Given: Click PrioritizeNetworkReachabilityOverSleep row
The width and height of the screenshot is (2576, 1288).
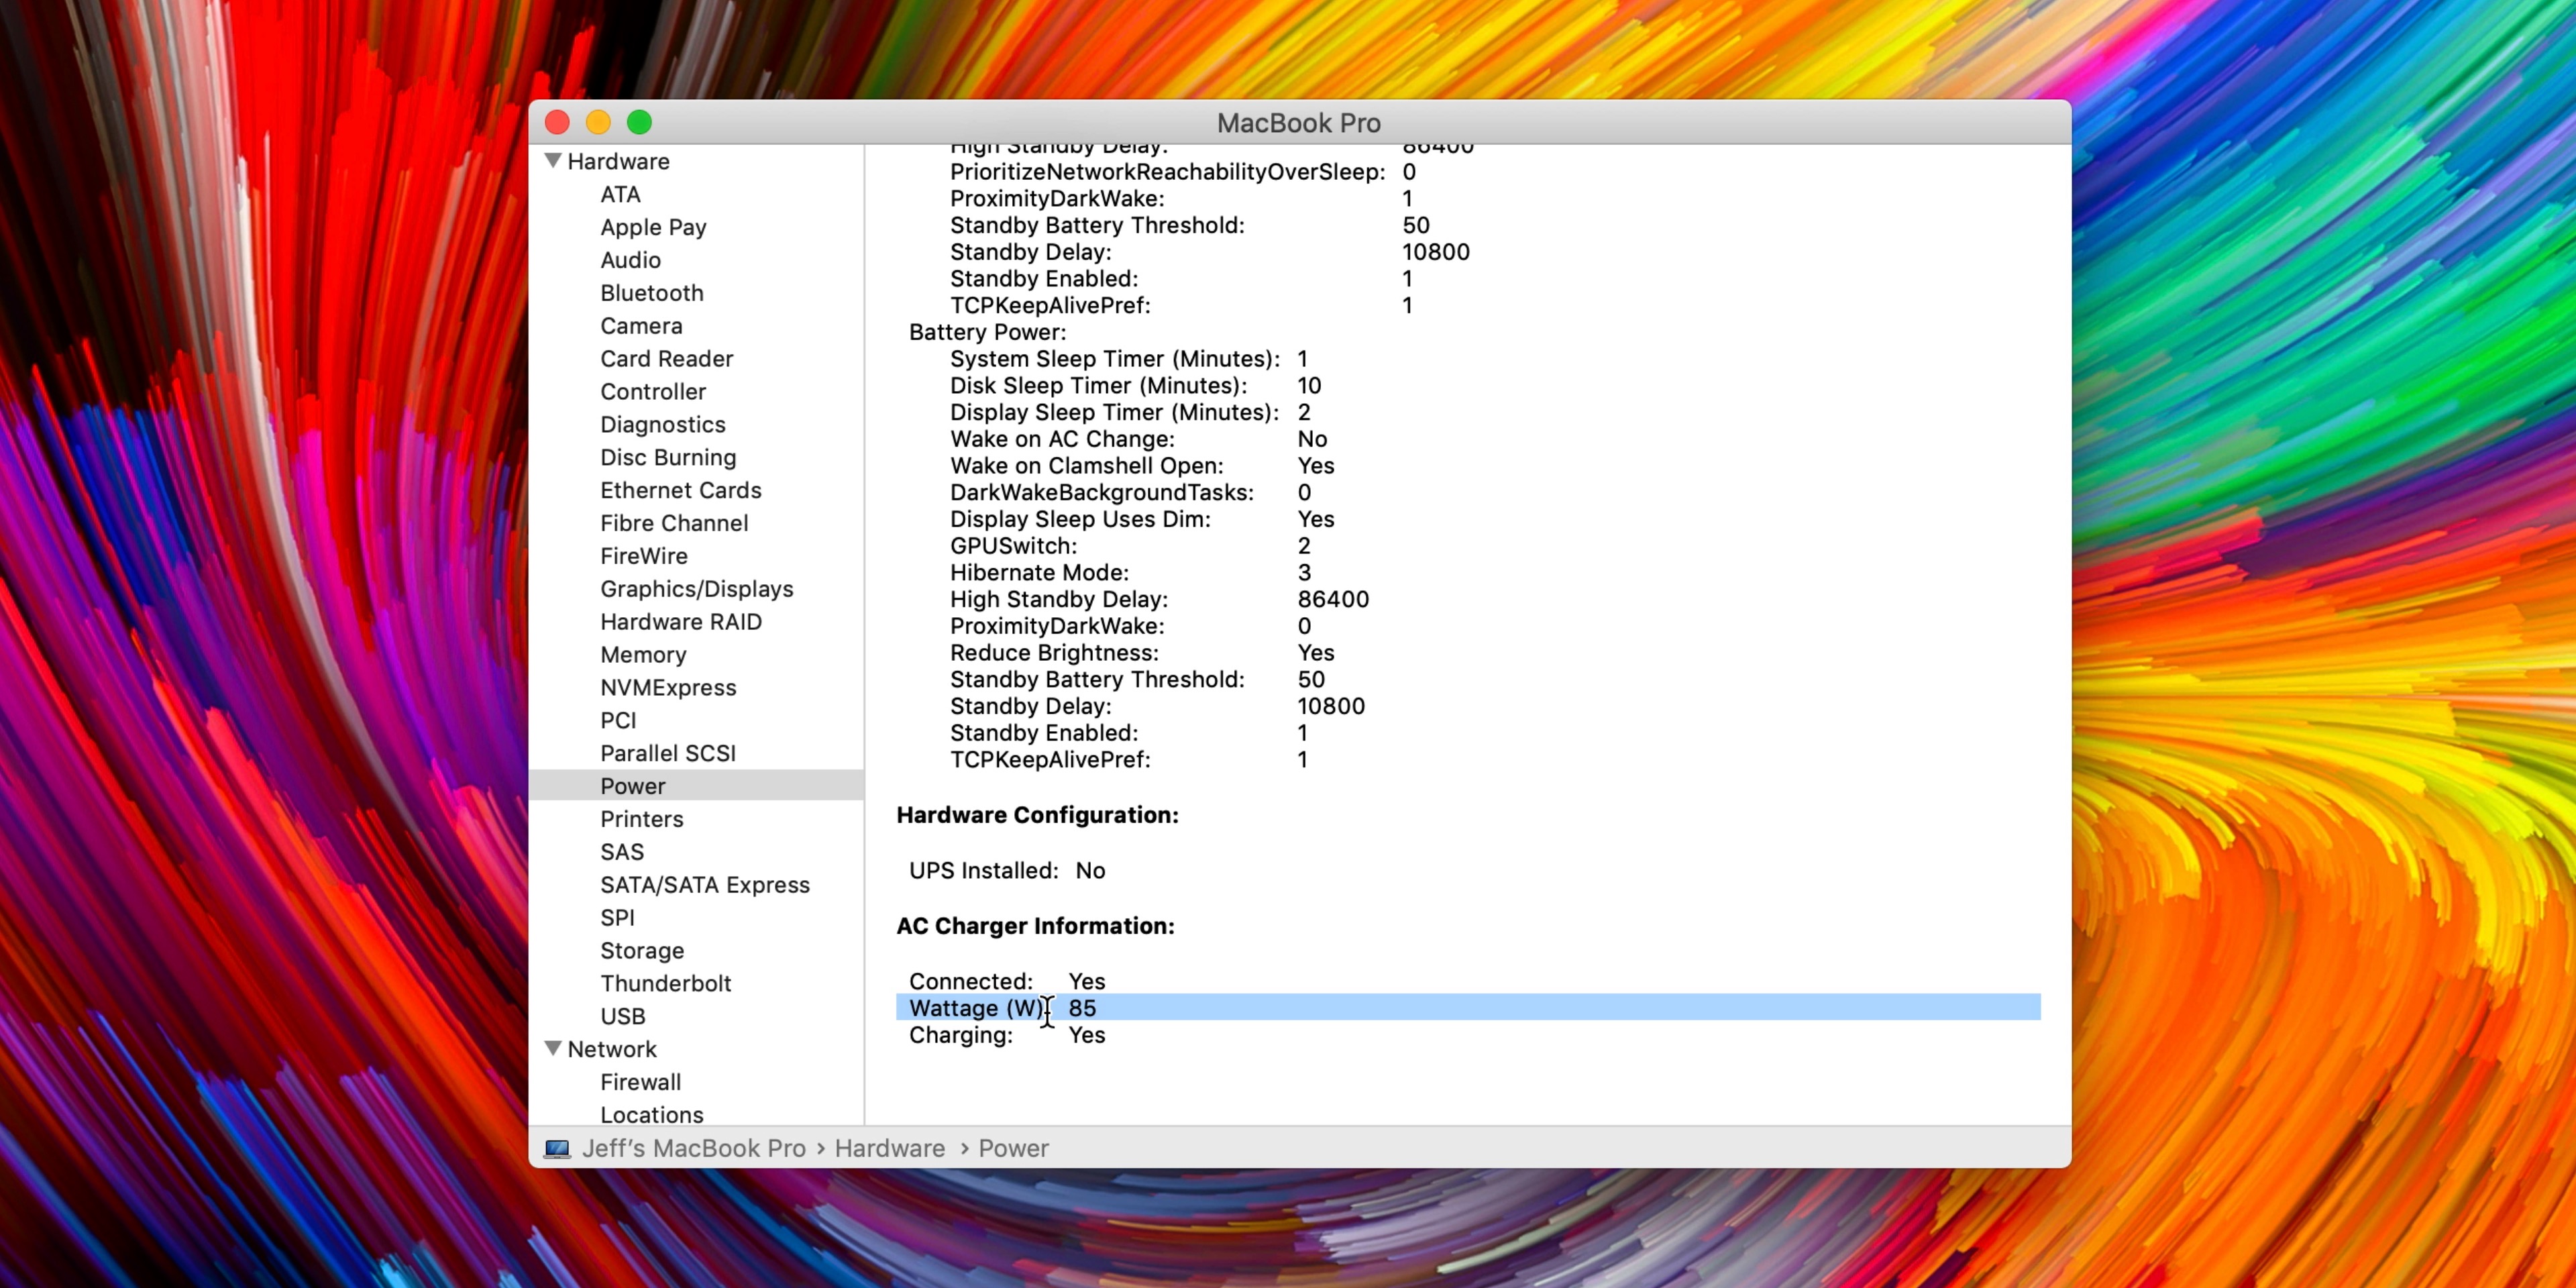Looking at the screenshot, I should pyautogui.click(x=1183, y=172).
